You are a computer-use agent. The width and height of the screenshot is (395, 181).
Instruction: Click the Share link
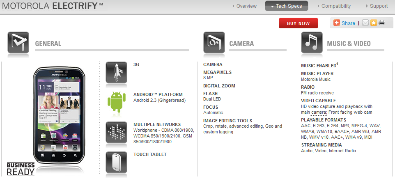click(x=348, y=23)
